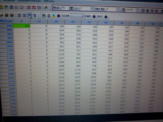
Task: Select cell with value 1243
Action: click(73, 73)
